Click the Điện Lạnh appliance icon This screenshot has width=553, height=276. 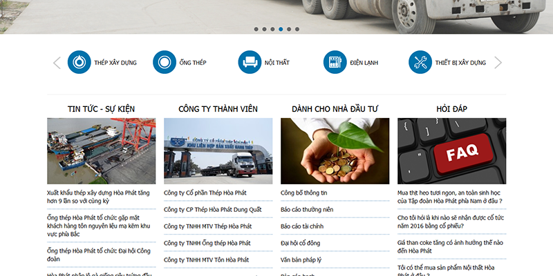tap(335, 63)
